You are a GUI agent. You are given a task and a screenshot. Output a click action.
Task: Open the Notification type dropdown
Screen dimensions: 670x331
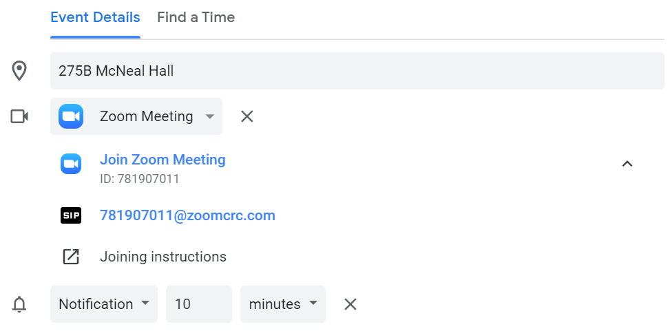click(x=104, y=304)
